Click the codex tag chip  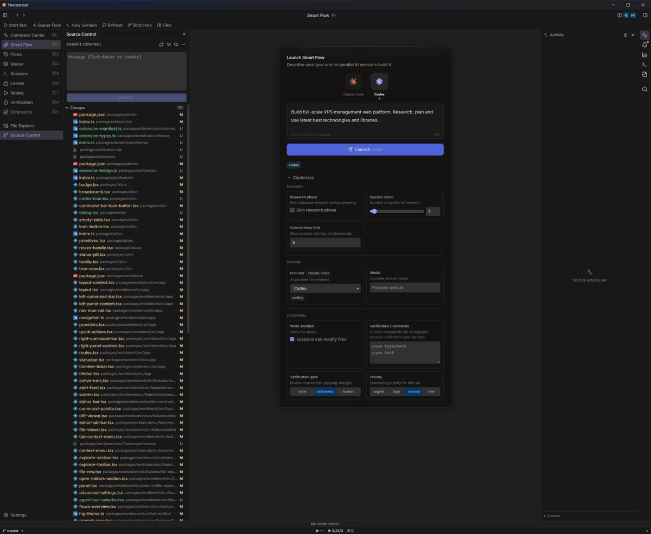click(293, 165)
